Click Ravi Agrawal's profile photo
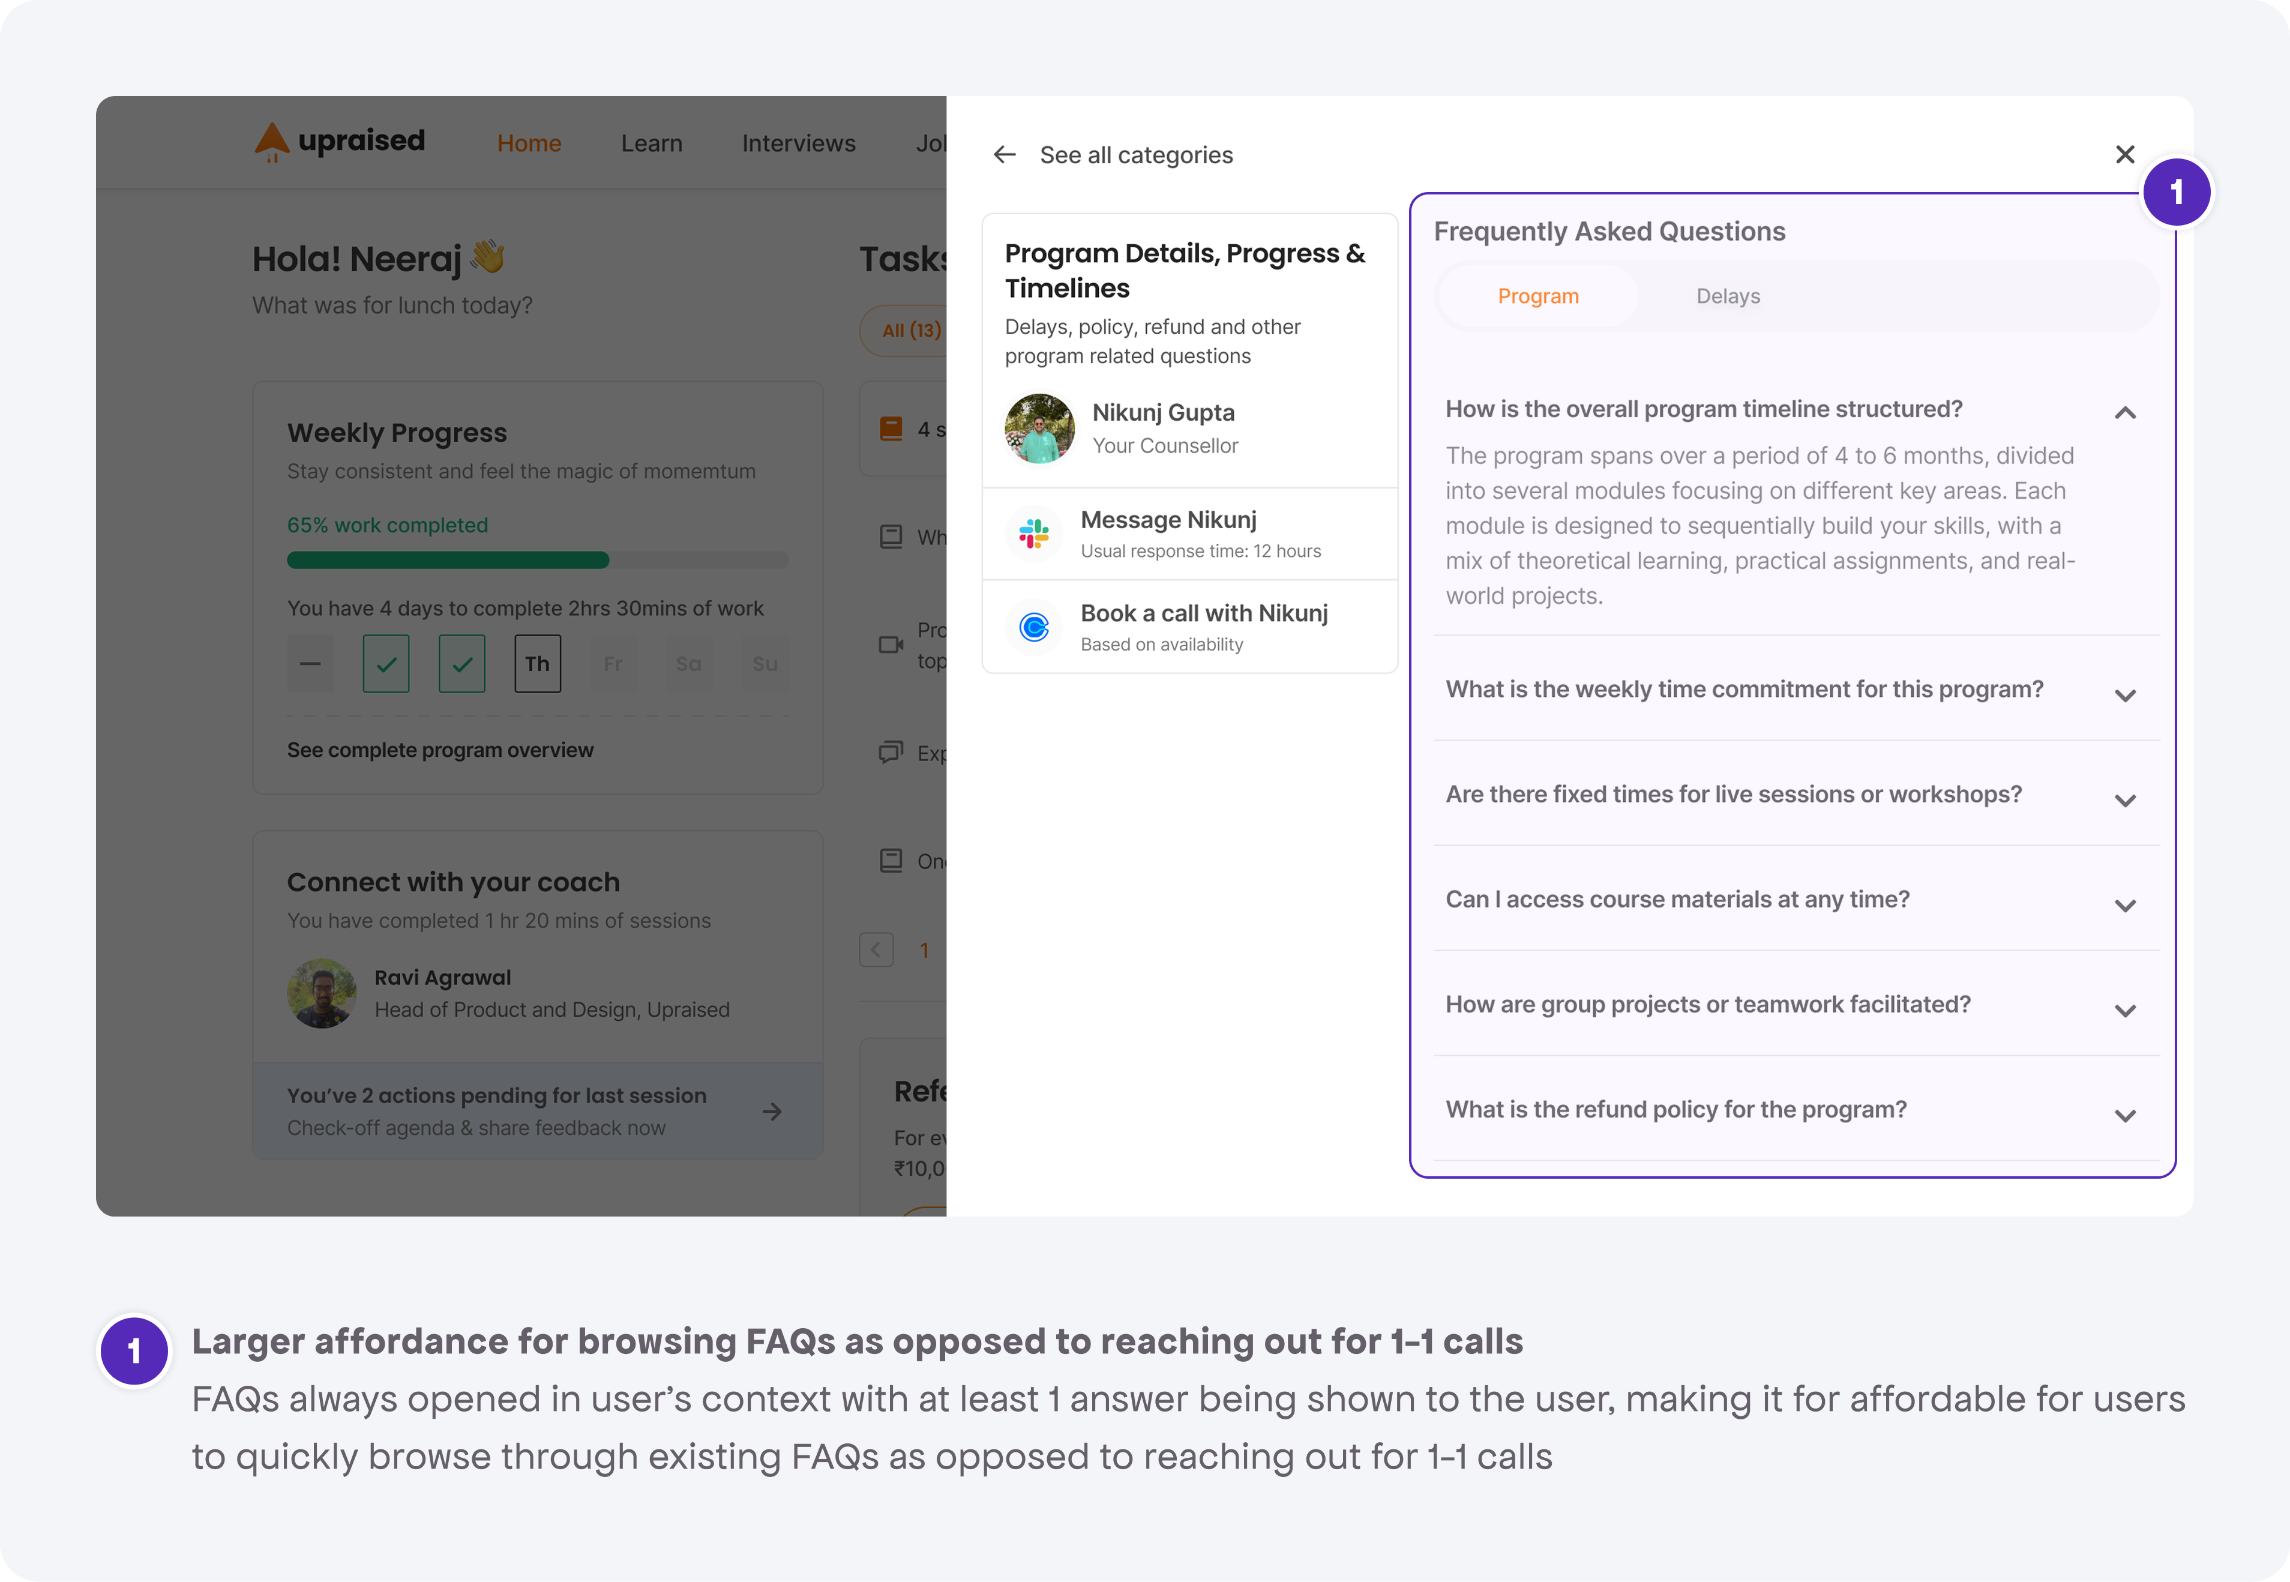Screen dimensions: 2290x1582 322,993
